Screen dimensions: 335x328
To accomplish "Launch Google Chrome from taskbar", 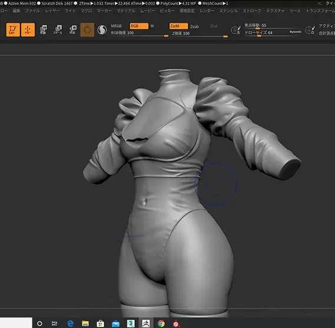I will [161, 323].
